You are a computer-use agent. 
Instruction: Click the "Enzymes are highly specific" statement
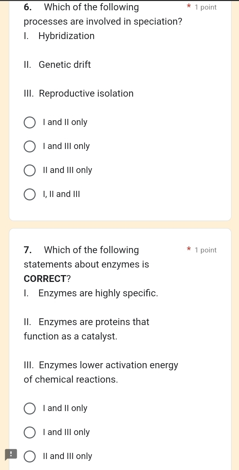click(98, 293)
